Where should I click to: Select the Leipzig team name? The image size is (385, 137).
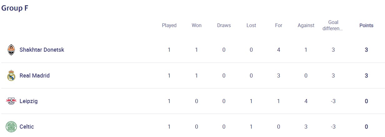(x=29, y=101)
